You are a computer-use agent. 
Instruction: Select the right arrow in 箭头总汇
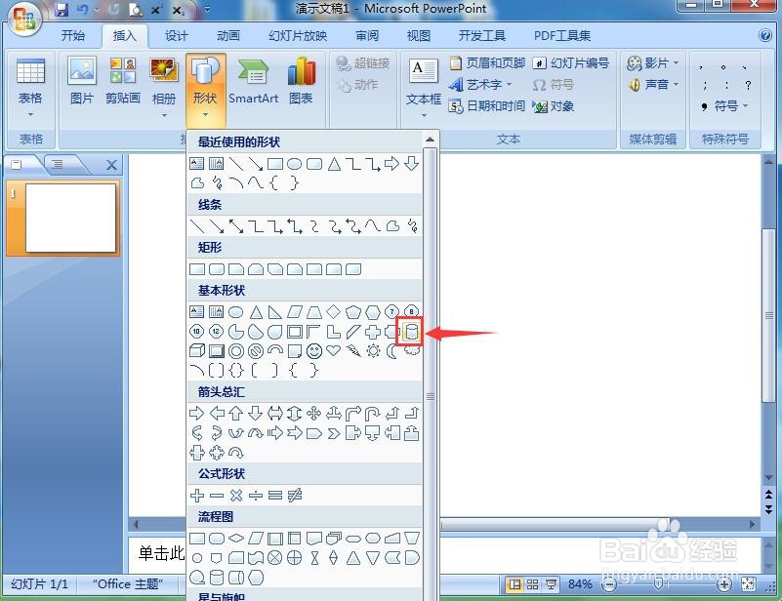(197, 413)
